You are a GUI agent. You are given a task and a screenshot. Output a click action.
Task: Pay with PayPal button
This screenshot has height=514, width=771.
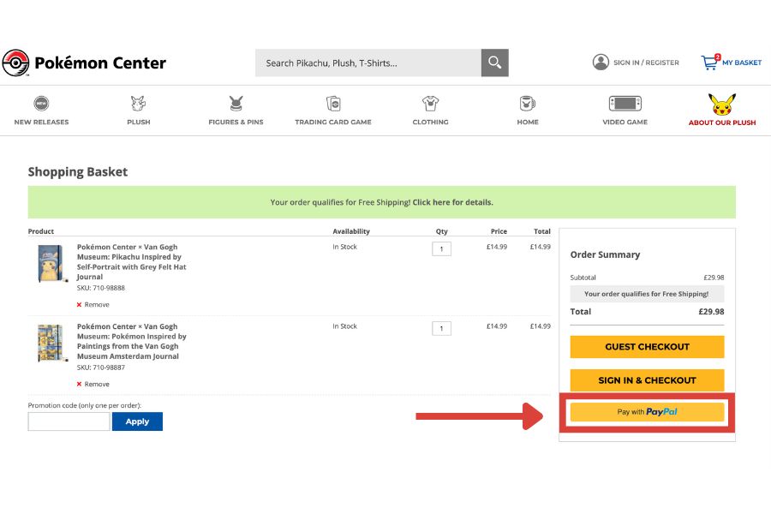(647, 412)
